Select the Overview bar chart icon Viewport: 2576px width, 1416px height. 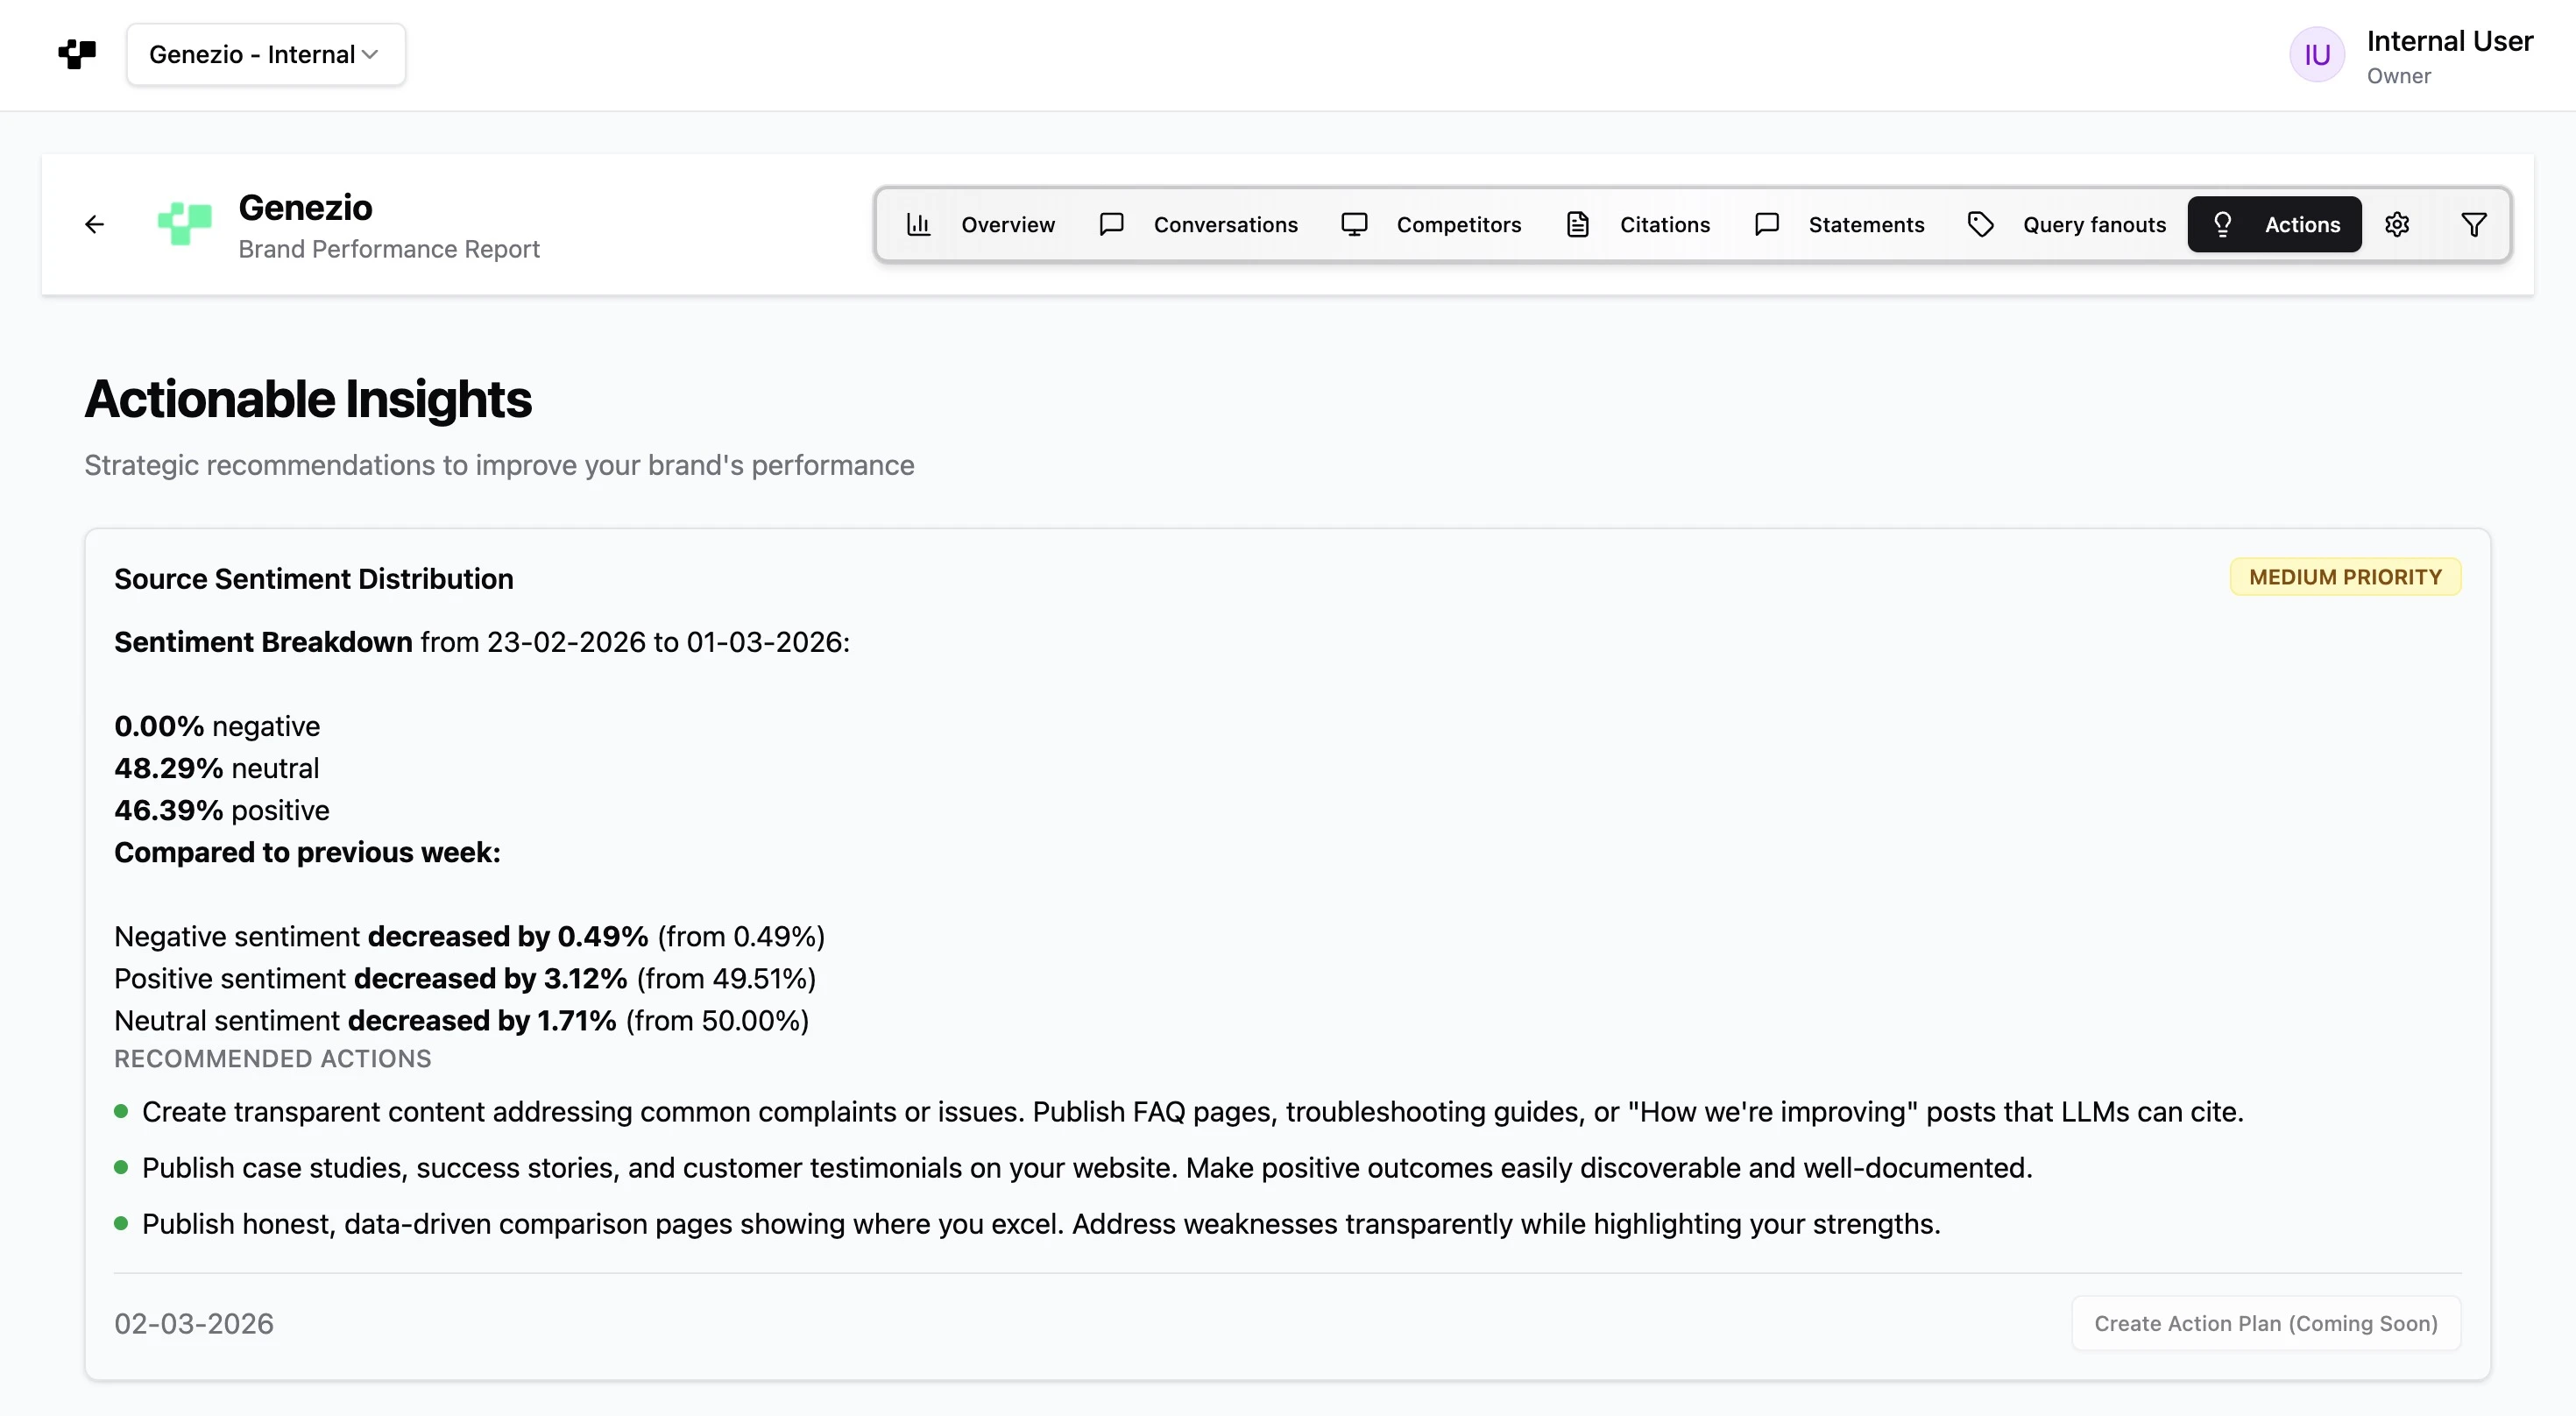919,224
